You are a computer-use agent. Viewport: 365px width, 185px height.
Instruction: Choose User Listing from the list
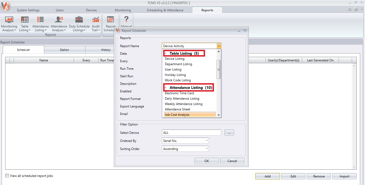click(173, 69)
